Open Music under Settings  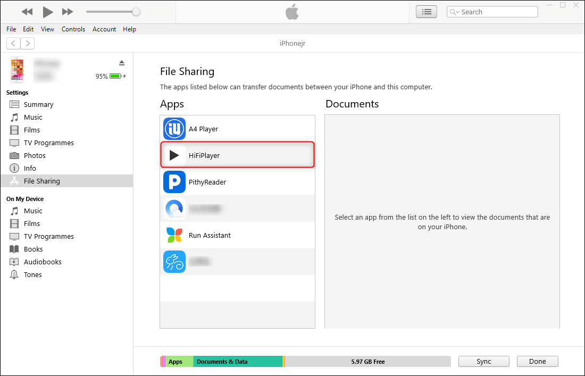33,117
